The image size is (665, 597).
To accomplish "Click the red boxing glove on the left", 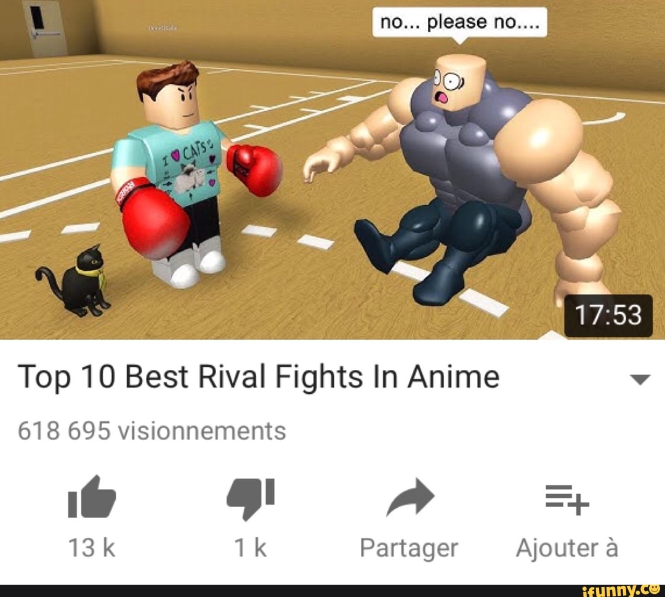I will 153,220.
